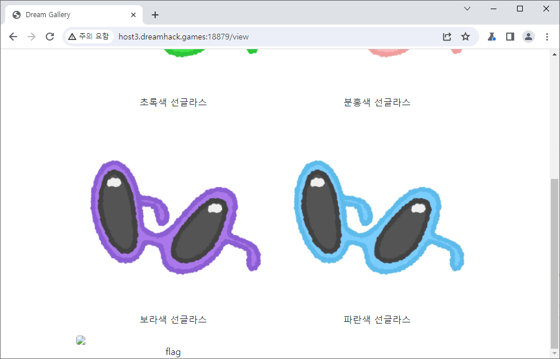Click the 주의 요함 security warning chip
This screenshot has width=560, height=359.
tap(88, 37)
